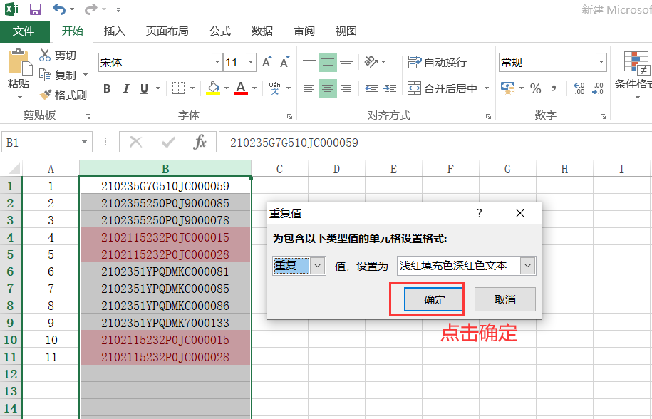Click the 确定 button in dialog
Viewport: 652px width, 419px height.
click(434, 299)
